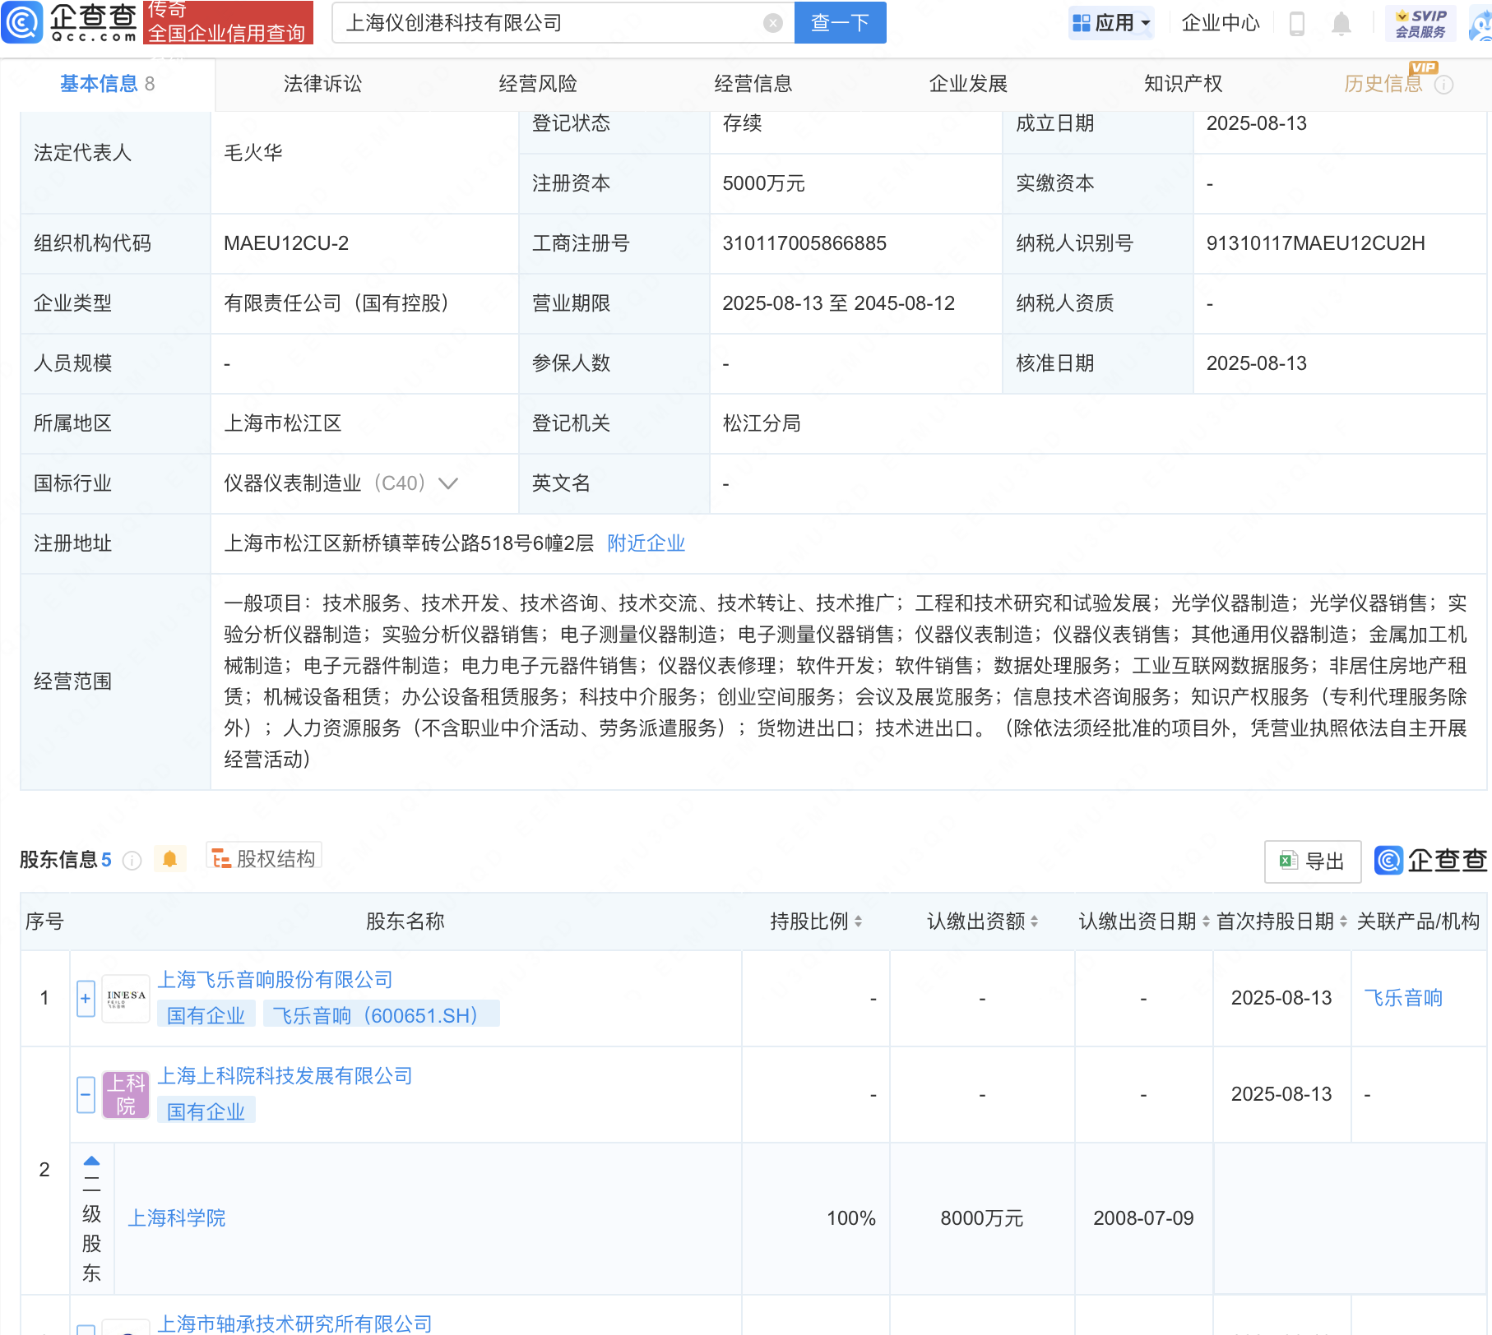Open 附近企业 link by address
The image size is (1492, 1335).
(x=646, y=543)
